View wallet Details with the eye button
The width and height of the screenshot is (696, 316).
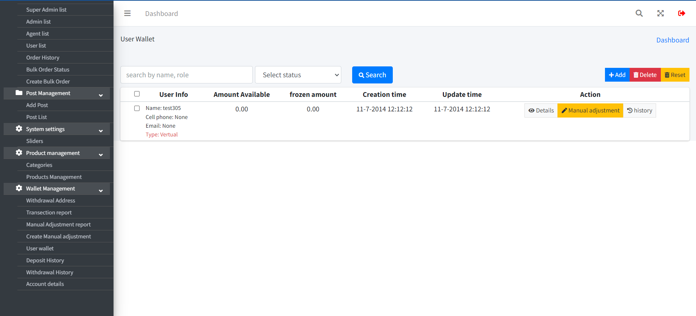coord(541,111)
